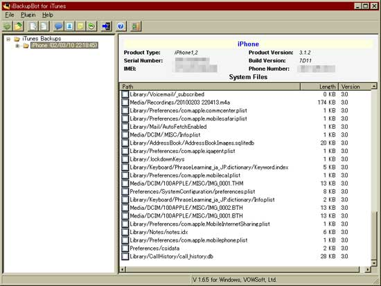Tick the Media/DCIM/.MISC/Info.plist checkbox
The width and height of the screenshot is (381, 286).
125,135
